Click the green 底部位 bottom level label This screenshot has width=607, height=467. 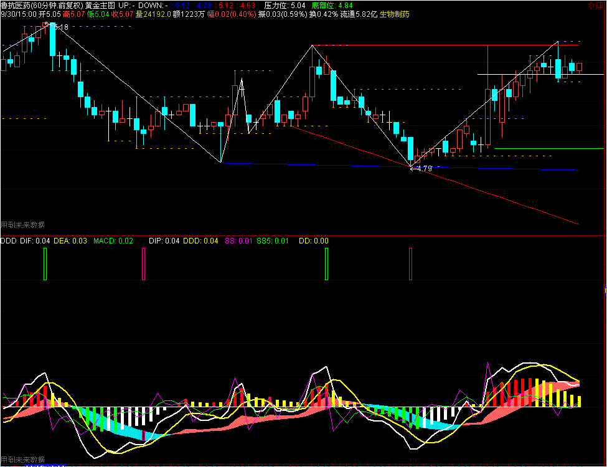[x=332, y=4]
